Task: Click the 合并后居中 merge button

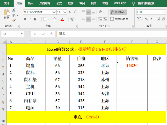Action: point(120,19)
